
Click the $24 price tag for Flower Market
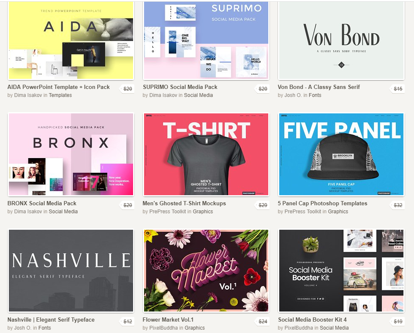(262, 321)
